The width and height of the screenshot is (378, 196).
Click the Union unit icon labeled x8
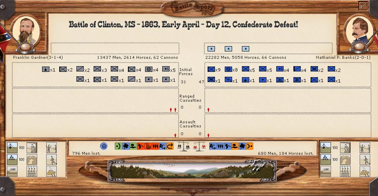228,69
